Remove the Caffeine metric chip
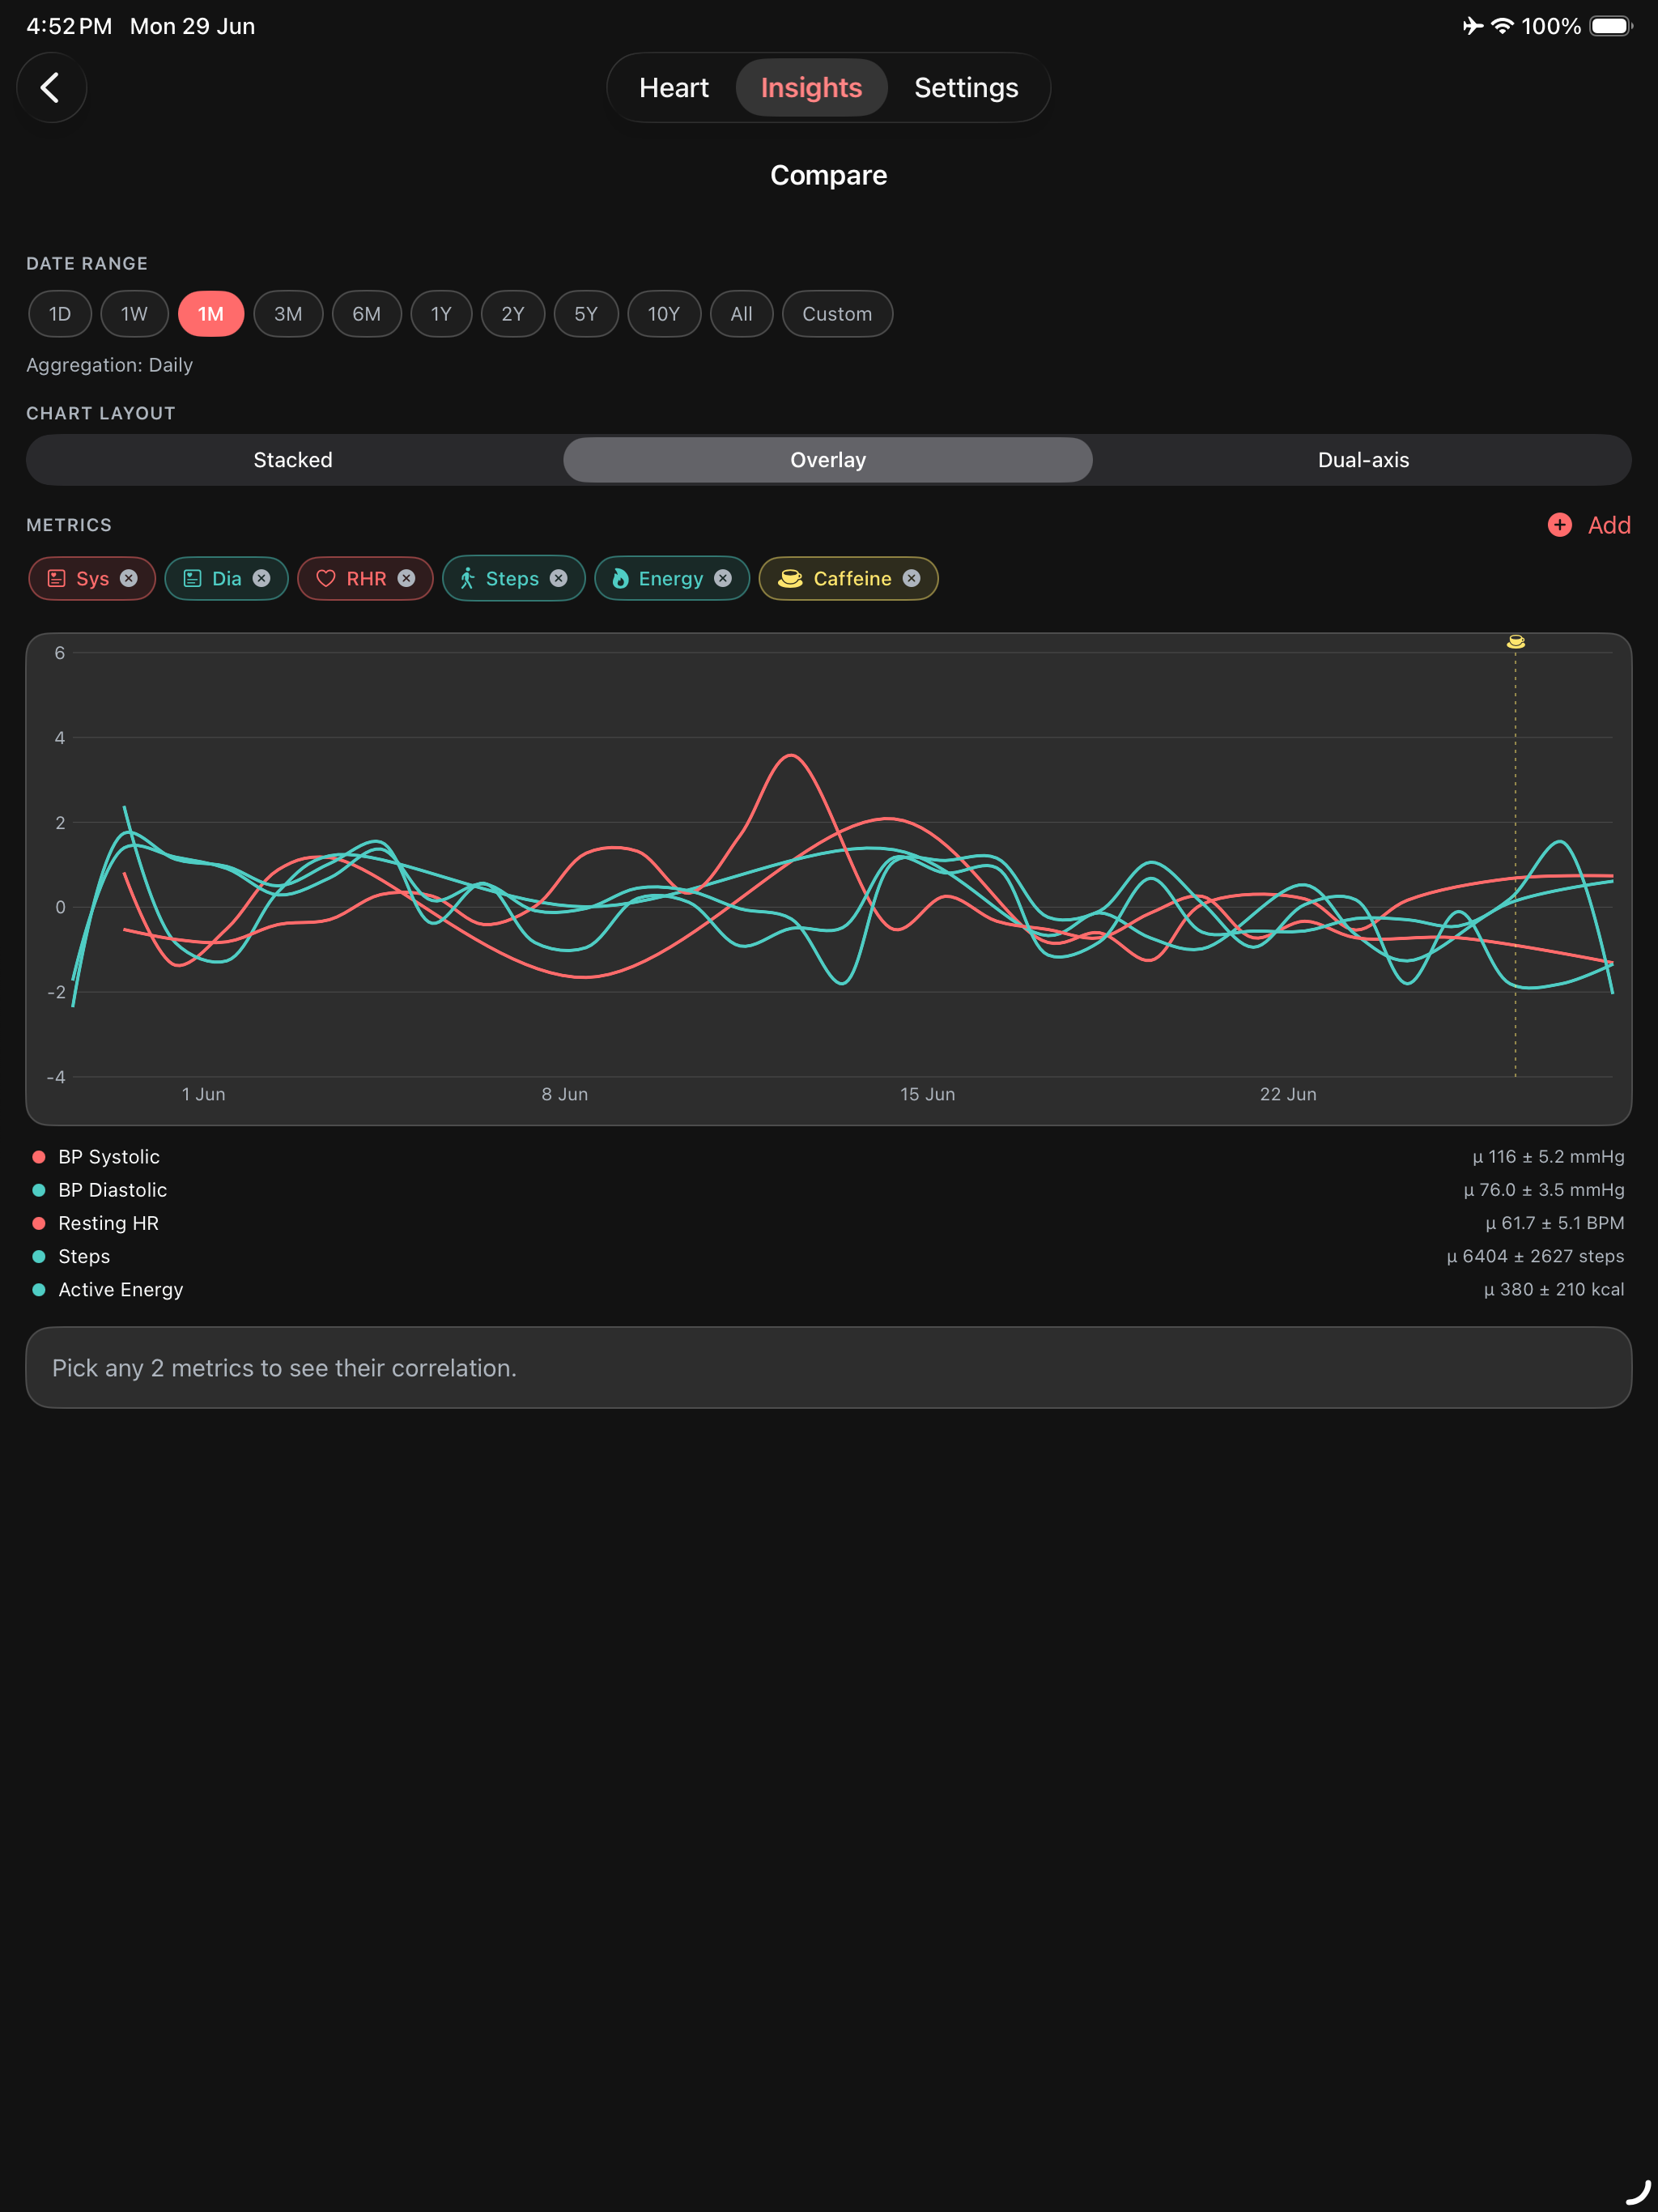 pyautogui.click(x=911, y=578)
